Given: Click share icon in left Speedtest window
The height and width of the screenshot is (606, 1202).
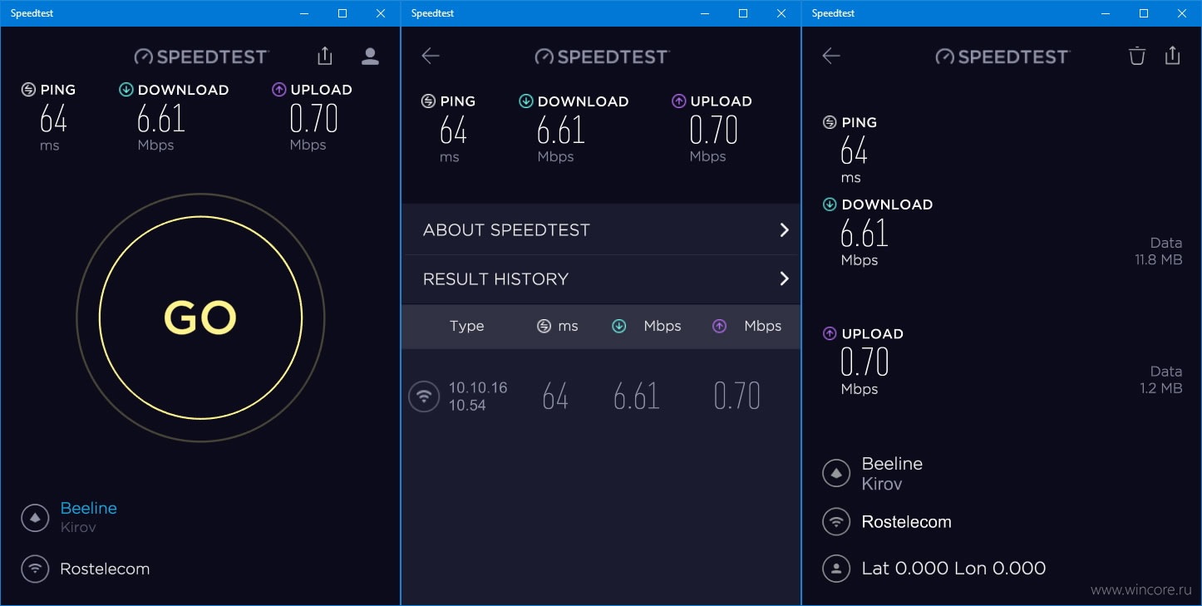Looking at the screenshot, I should [325, 56].
